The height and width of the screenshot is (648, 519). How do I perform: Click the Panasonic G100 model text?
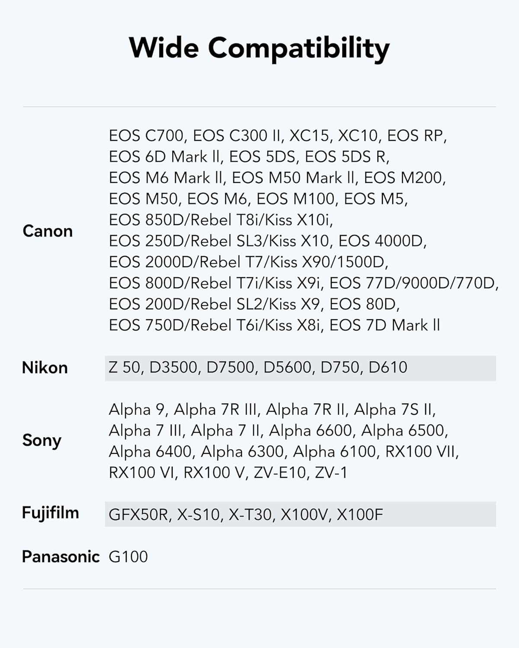(128, 556)
